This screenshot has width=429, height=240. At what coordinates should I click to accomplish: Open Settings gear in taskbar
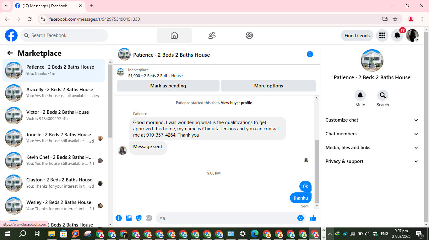[x=243, y=234]
